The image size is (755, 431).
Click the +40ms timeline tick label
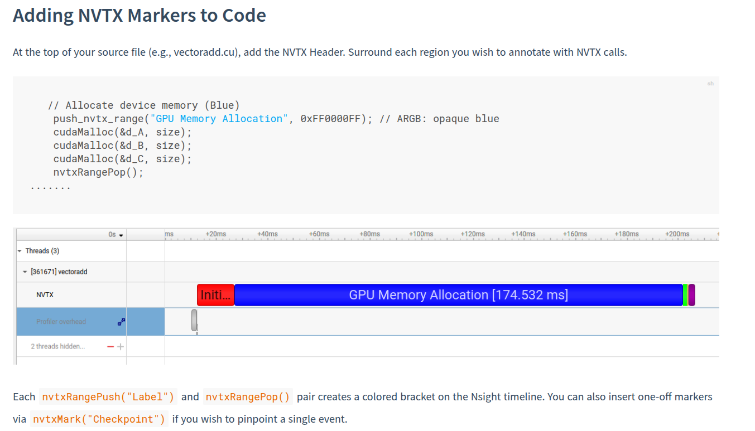pyautogui.click(x=267, y=234)
